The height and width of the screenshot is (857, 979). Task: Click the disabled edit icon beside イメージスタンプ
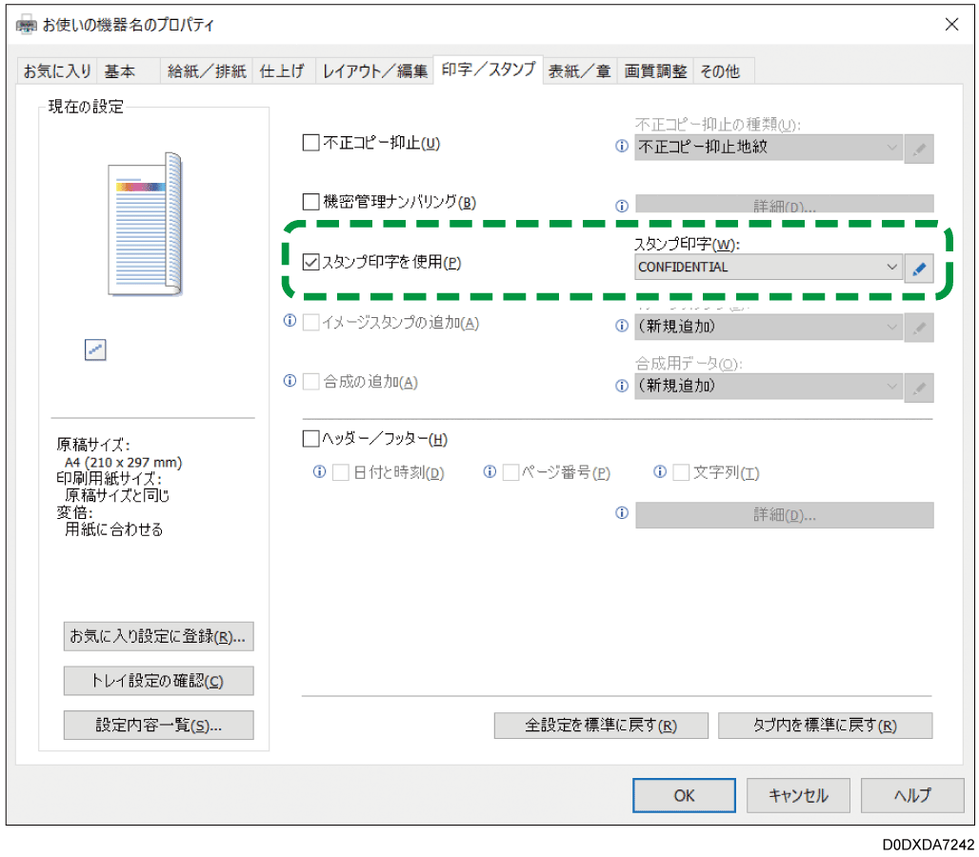pos(918,327)
